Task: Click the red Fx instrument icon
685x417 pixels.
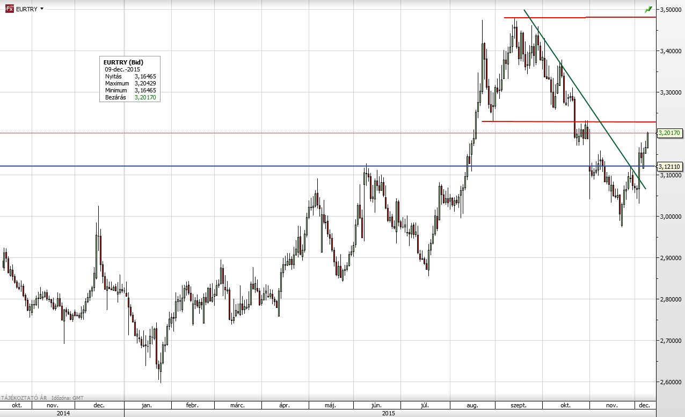Action: coord(9,9)
